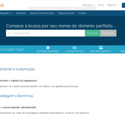Click 'gerenciamento automatizado' subheading text
The height and width of the screenshot is (133, 125).
(20, 107)
